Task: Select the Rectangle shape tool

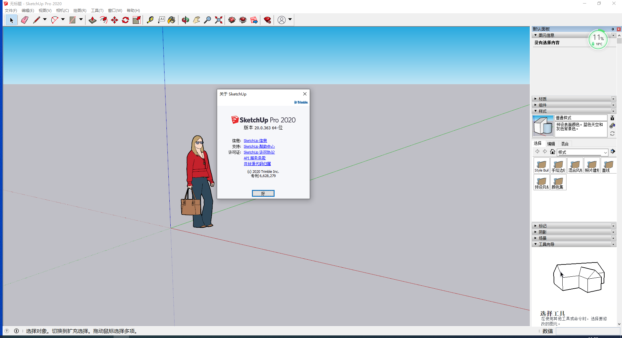Action: (x=73, y=20)
